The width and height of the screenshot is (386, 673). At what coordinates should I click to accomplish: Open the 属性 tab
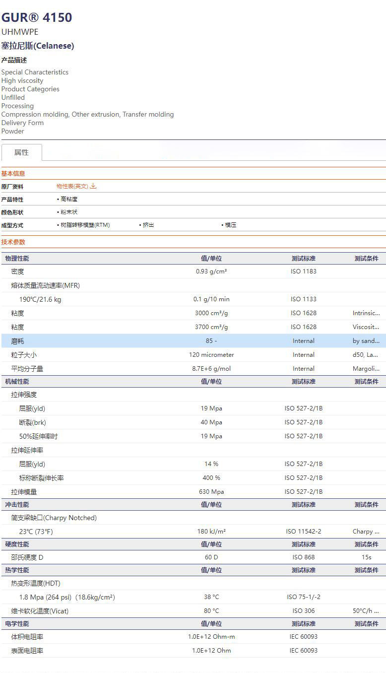21,152
